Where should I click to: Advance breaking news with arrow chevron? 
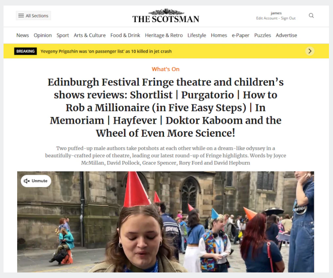pyautogui.click(x=310, y=51)
